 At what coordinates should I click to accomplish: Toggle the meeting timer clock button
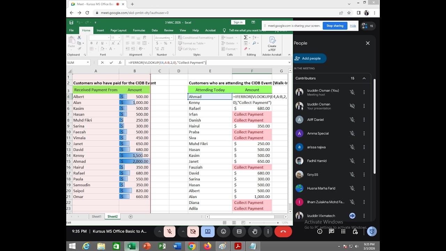click(372, 231)
